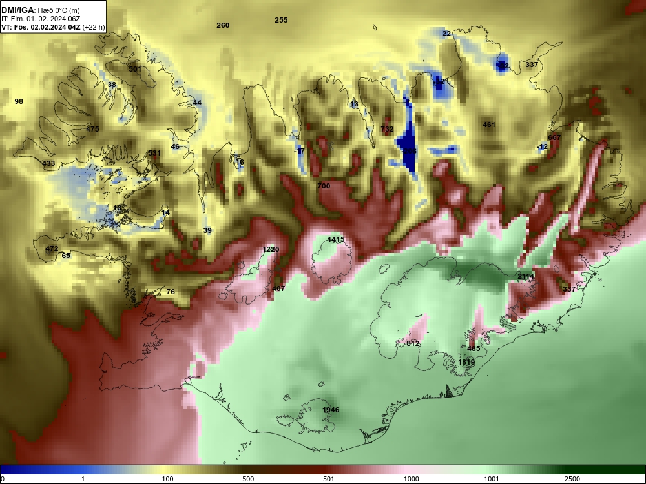The width and height of the screenshot is (646, 484).
Task: Click the map value 732
Action: pyautogui.click(x=387, y=129)
